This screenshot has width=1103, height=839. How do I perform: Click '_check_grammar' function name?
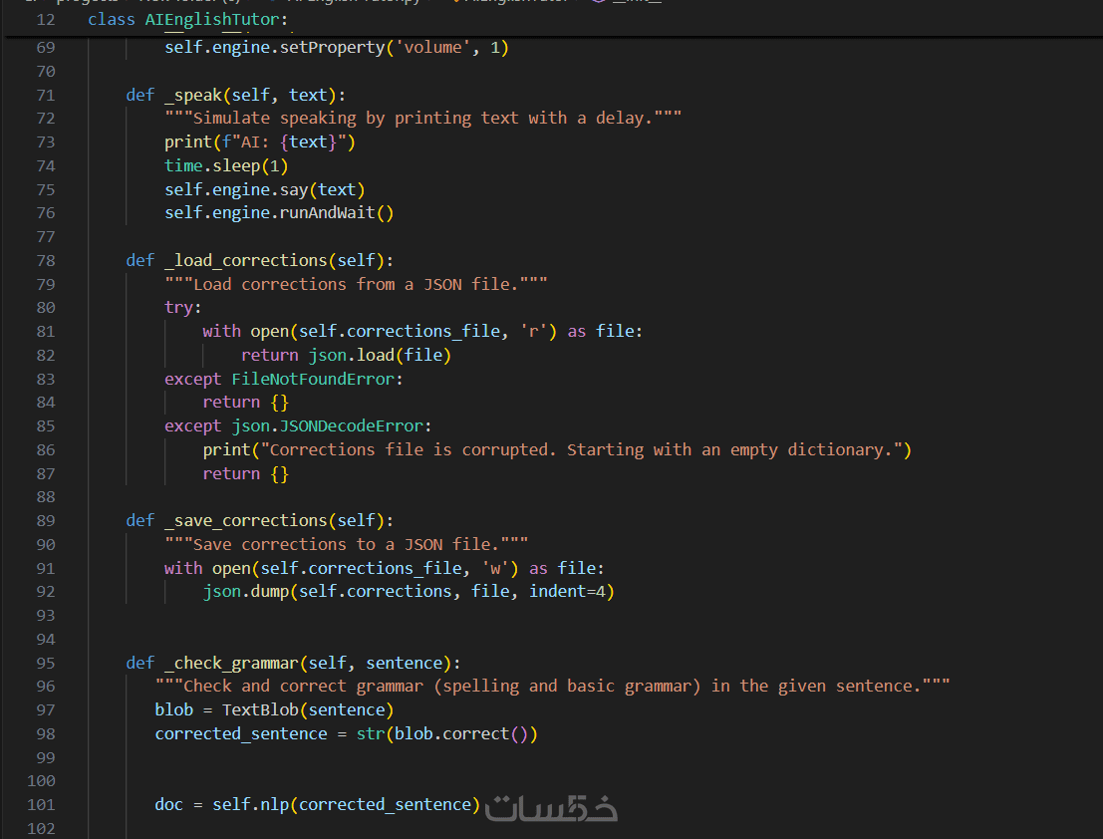coord(231,664)
